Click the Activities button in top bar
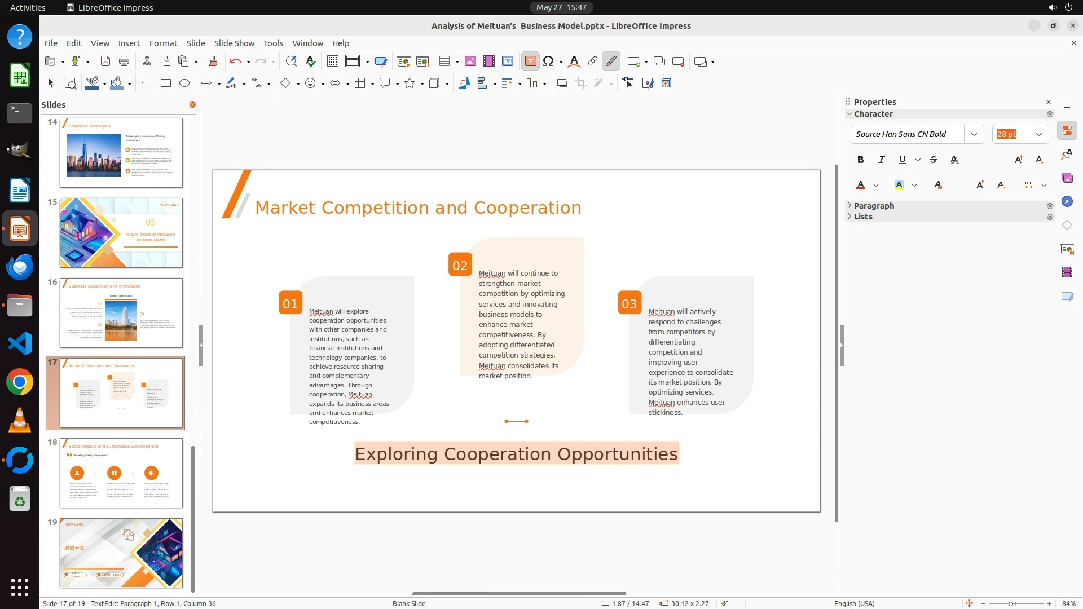Image resolution: width=1083 pixels, height=609 pixels. [x=28, y=7]
